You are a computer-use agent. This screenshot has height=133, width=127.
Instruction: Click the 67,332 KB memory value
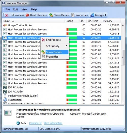click(114, 42)
